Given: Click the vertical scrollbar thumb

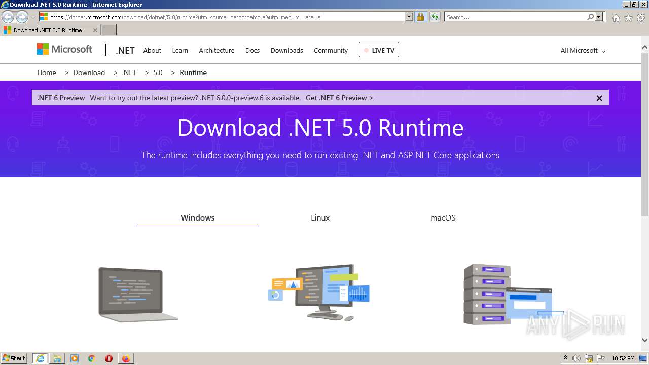Looking at the screenshot, I should (x=645, y=134).
